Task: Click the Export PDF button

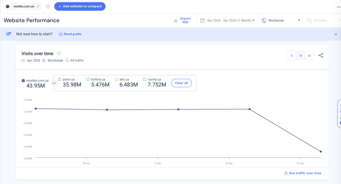Action: (182, 20)
